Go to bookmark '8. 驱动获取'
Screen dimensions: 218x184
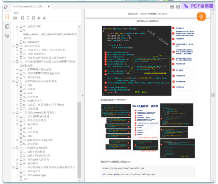tap(31, 144)
